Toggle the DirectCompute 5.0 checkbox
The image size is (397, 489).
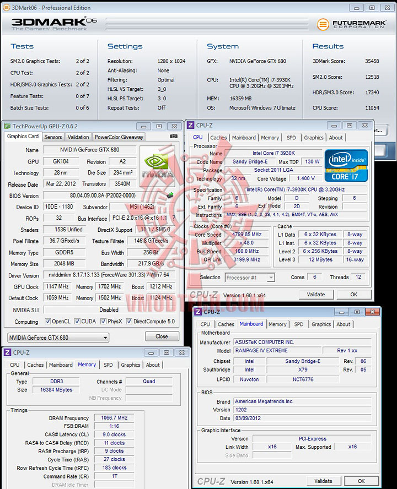point(129,321)
